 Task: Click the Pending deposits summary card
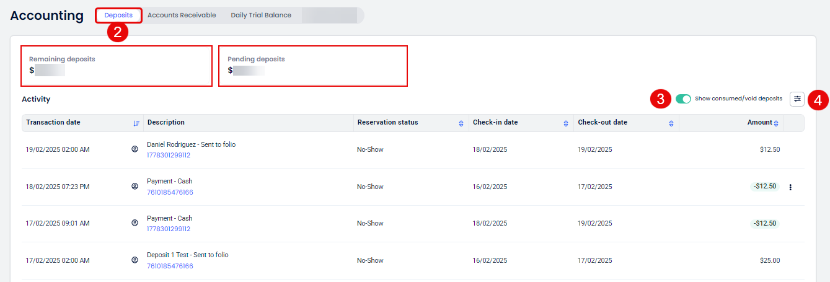pyautogui.click(x=312, y=66)
